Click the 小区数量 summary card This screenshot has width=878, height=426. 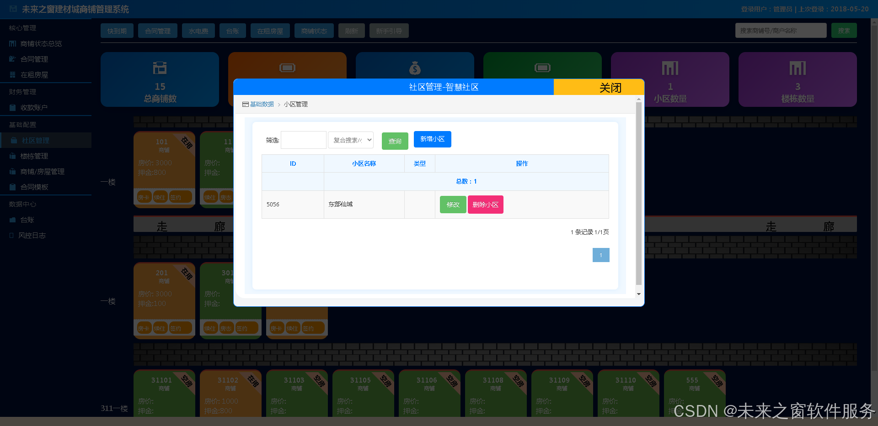670,79
